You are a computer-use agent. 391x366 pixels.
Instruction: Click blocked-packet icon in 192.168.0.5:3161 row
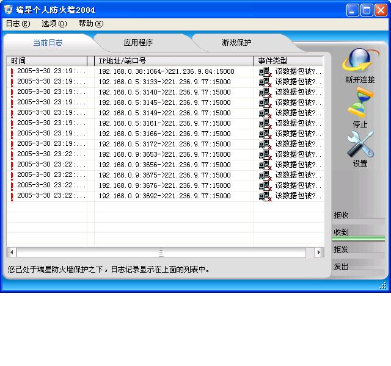[265, 124]
